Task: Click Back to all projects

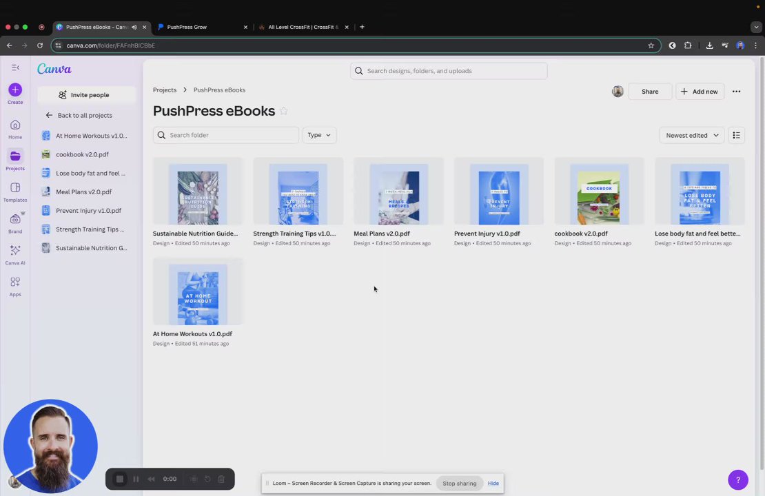Action: point(79,116)
